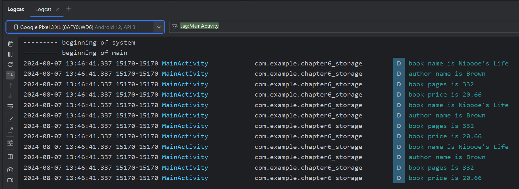Click the export logs to file icon
The image size is (519, 189).
coord(10,130)
